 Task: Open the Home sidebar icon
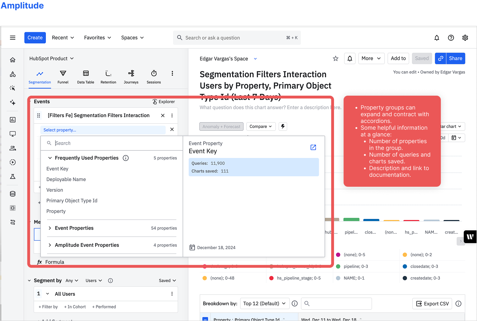(13, 60)
